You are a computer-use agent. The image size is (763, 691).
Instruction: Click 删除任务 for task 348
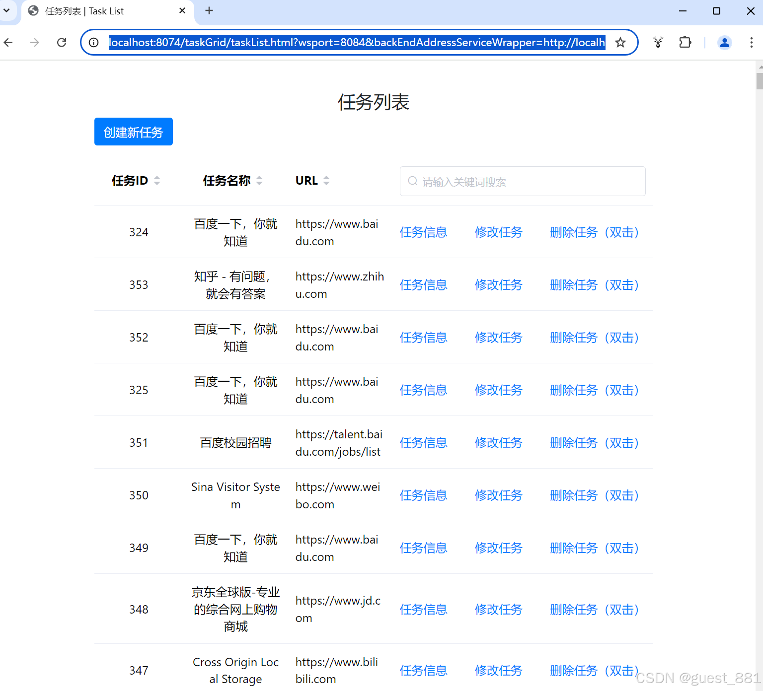coord(594,610)
